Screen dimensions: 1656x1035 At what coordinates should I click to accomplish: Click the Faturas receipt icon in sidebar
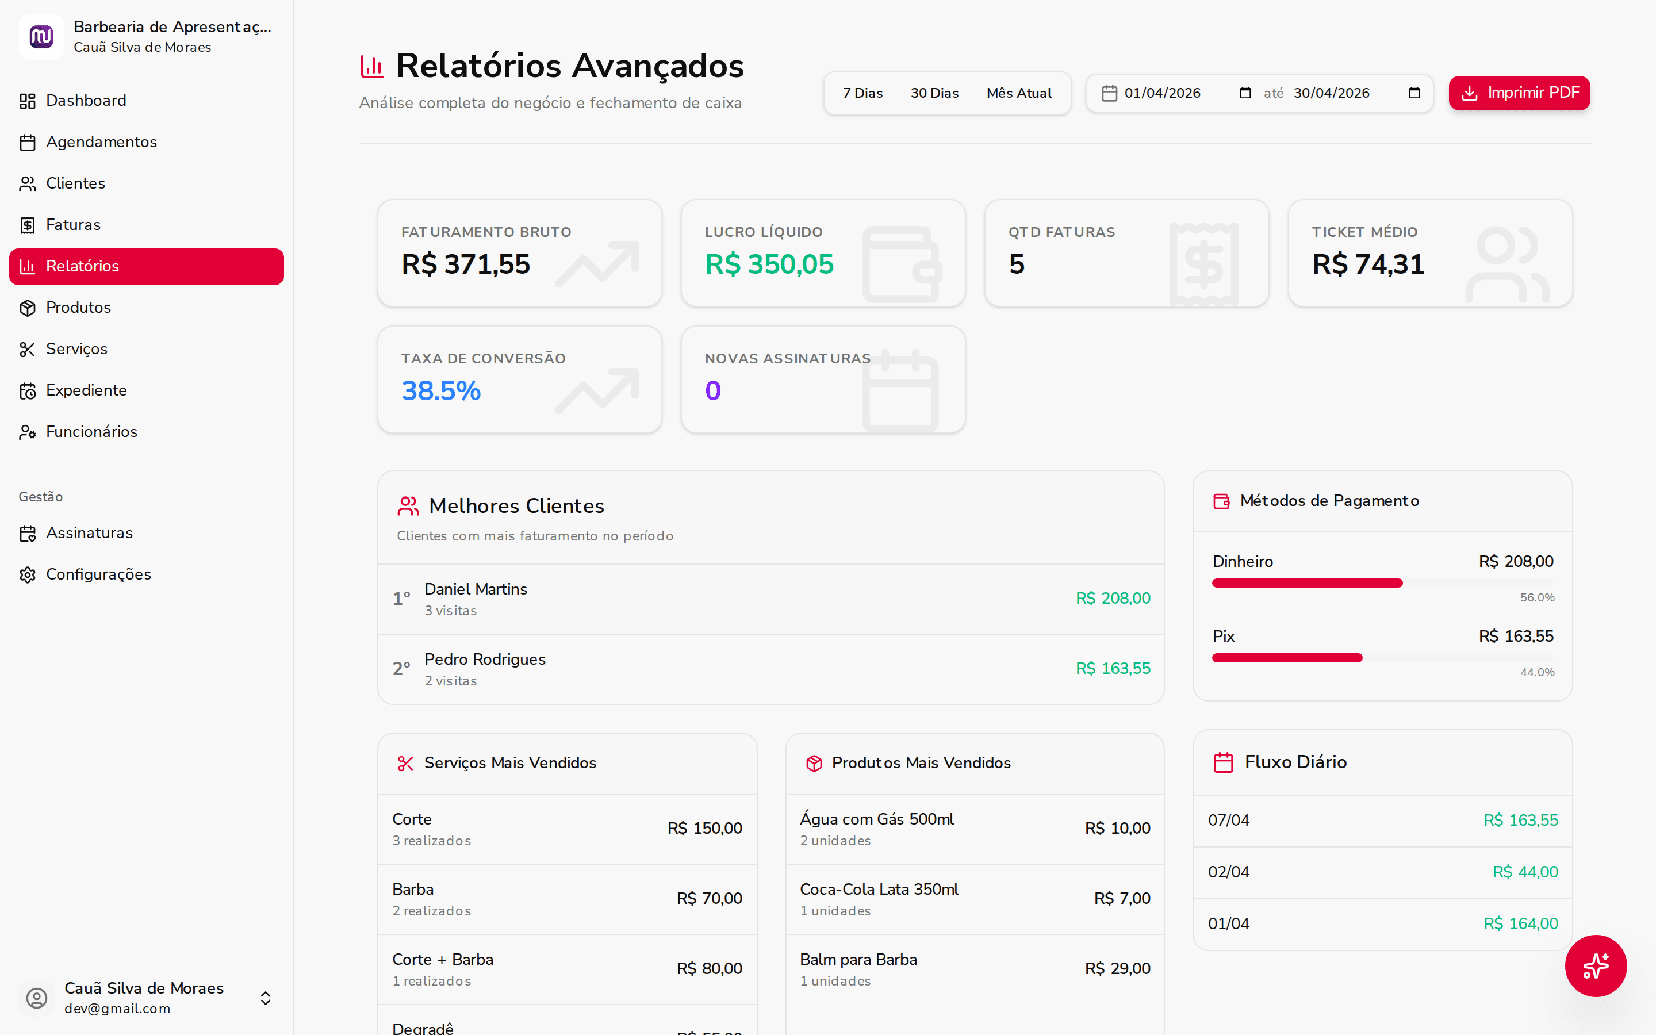point(28,225)
